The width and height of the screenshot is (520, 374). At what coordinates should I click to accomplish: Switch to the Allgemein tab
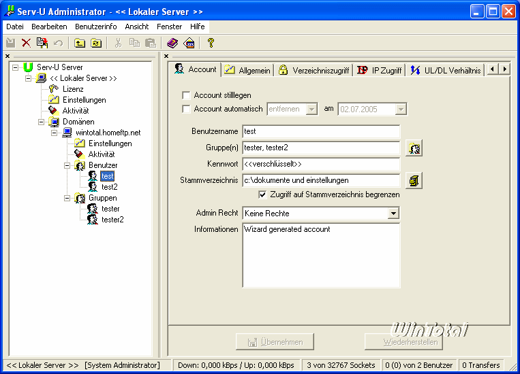(247, 70)
